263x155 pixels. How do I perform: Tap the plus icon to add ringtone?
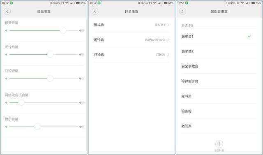[219, 144]
